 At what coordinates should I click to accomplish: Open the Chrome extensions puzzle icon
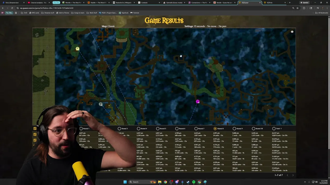click(304, 8)
